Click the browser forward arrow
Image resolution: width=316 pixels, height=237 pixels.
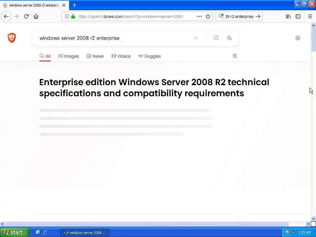pos(16,17)
